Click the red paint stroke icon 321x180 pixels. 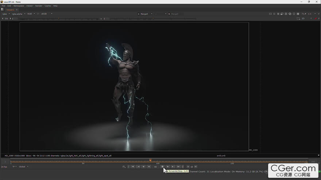(316, 19)
